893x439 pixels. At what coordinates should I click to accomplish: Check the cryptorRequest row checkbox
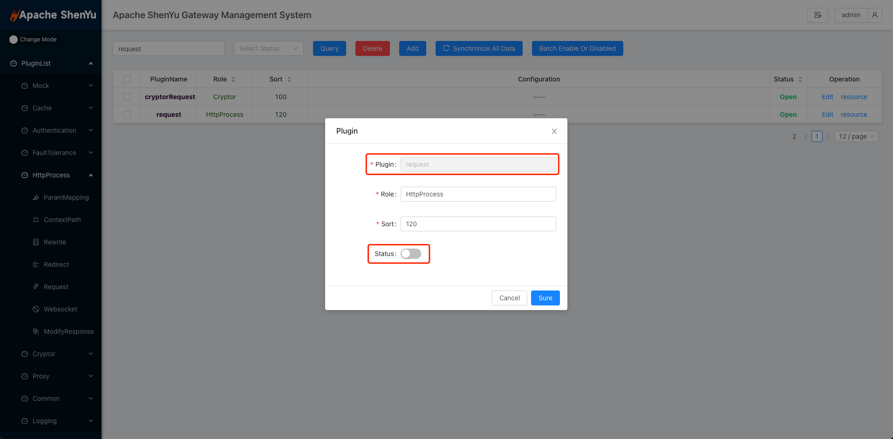tap(127, 97)
